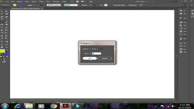Screen dimensions: 194x109
Task: Open the Help menu
Action: pos(64,2)
